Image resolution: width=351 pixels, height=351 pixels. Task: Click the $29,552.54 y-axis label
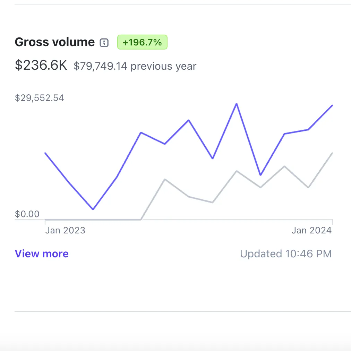tap(40, 98)
